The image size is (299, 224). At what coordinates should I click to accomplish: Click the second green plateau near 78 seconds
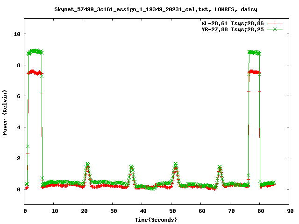coord(254,52)
